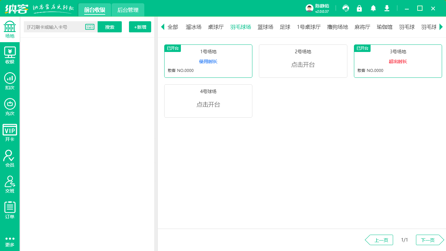Screen dimensions: 446x251
Task: Show 更多 options in sidebar
Action: (x=10, y=242)
